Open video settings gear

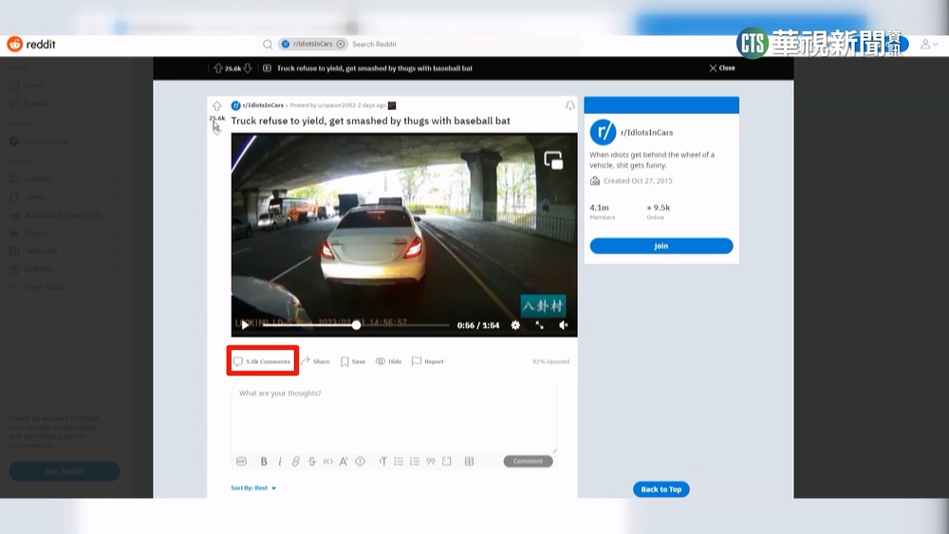515,325
